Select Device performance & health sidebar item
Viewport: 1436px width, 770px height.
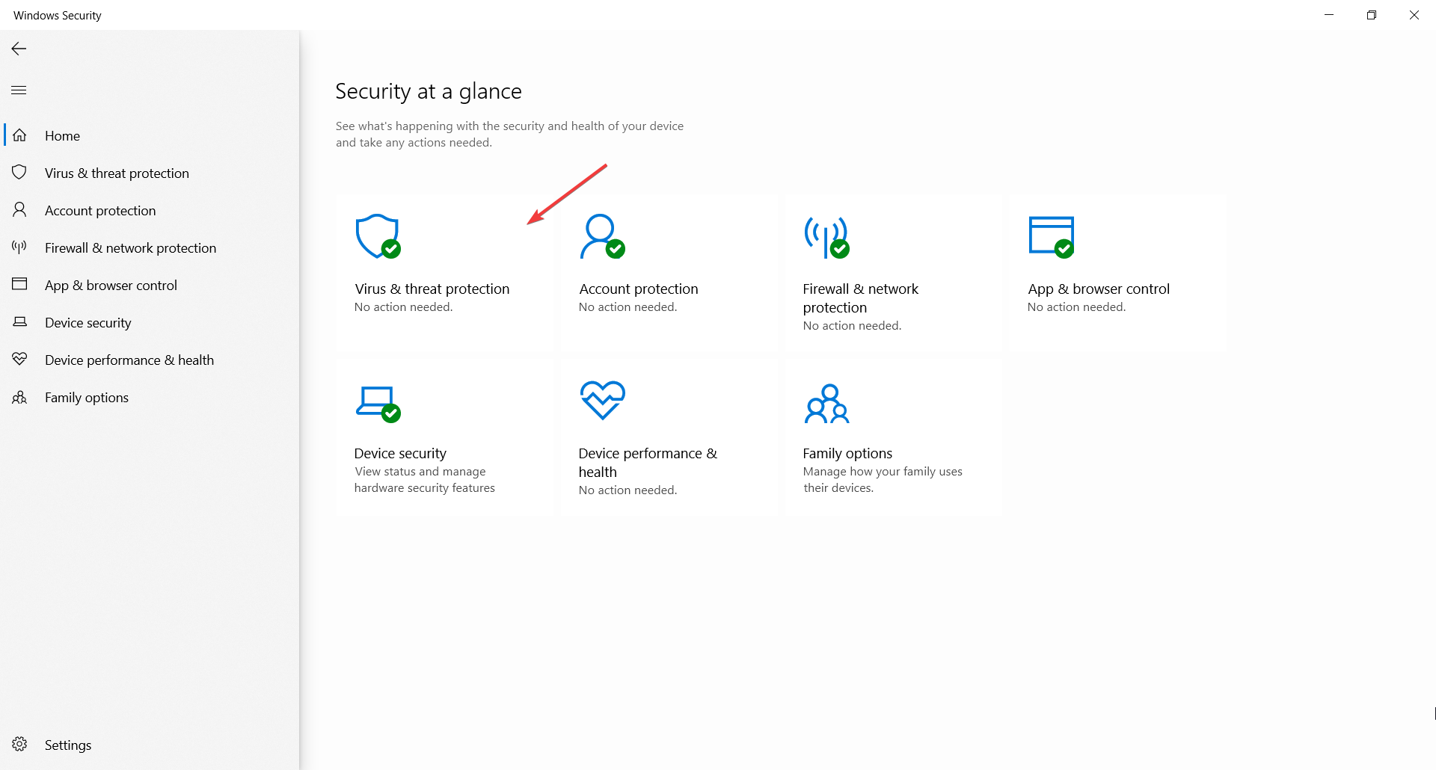[x=129, y=360]
